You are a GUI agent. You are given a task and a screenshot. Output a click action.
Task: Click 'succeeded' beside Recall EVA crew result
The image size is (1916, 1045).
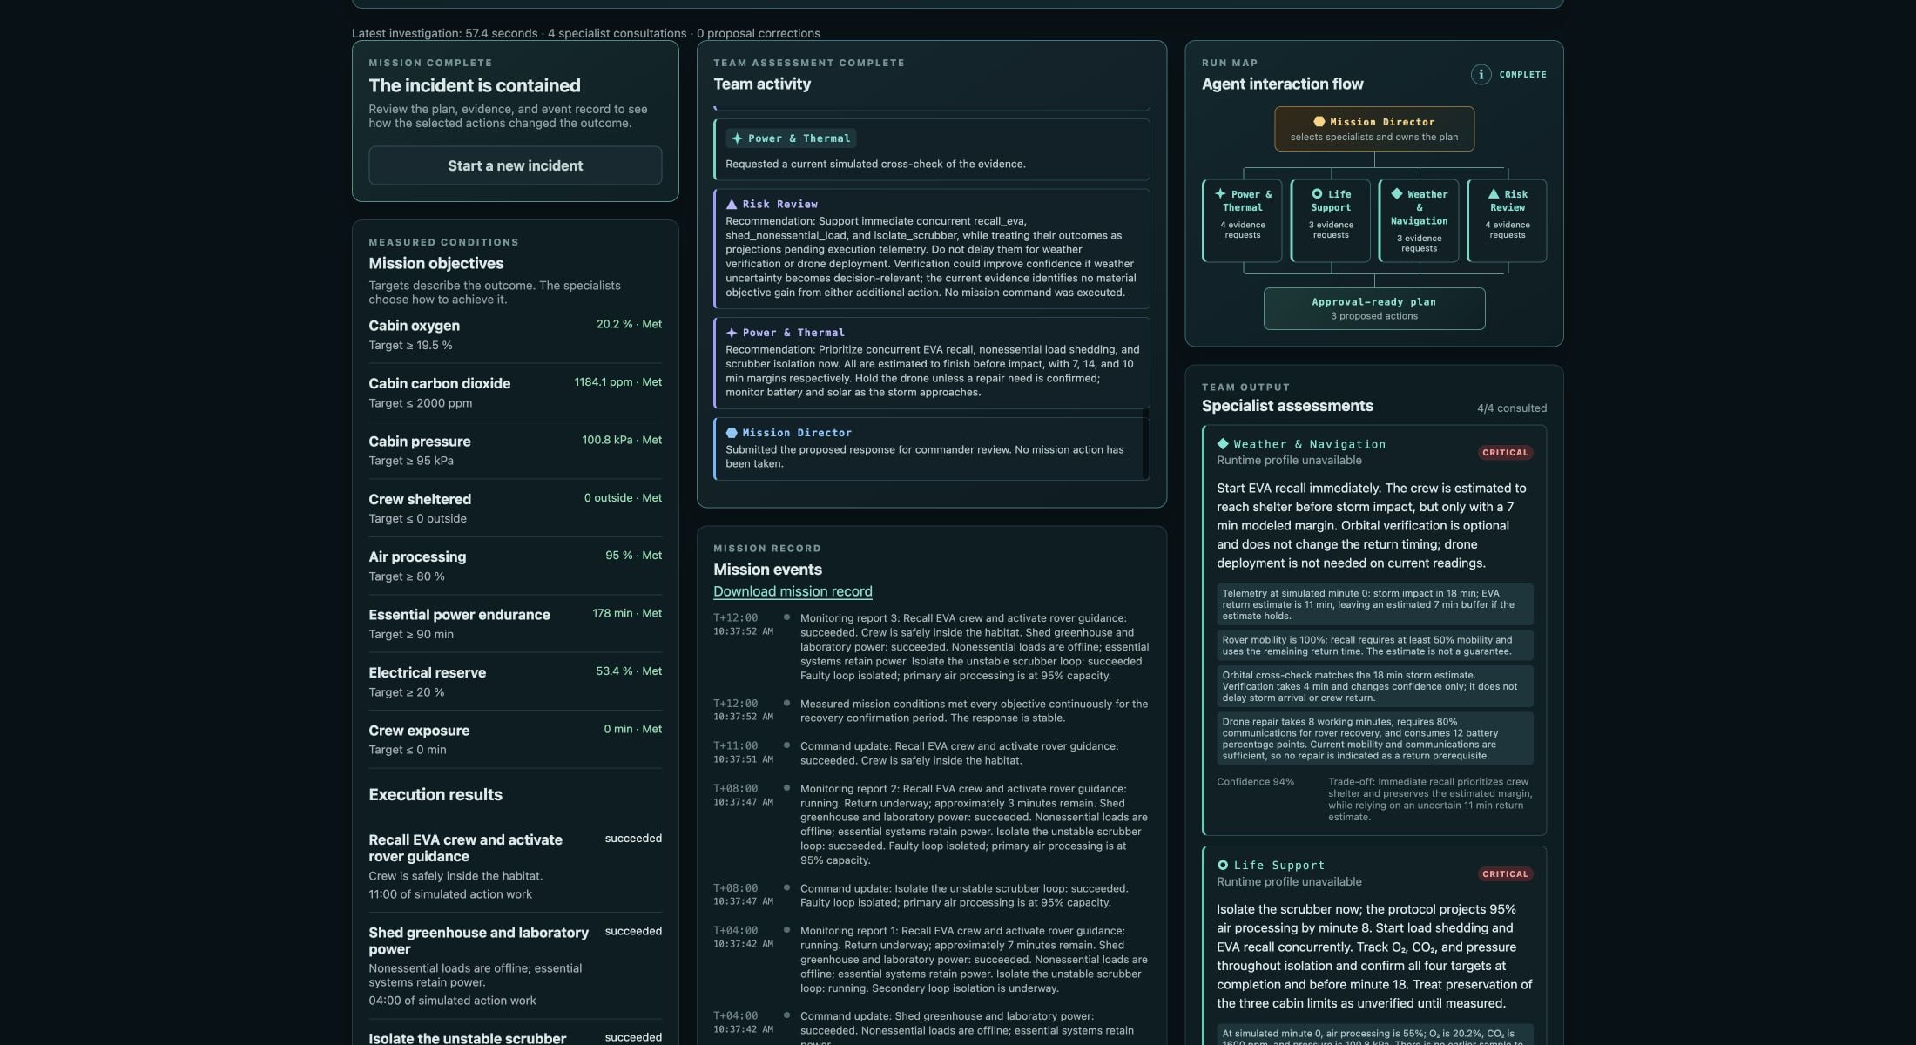pos(633,839)
